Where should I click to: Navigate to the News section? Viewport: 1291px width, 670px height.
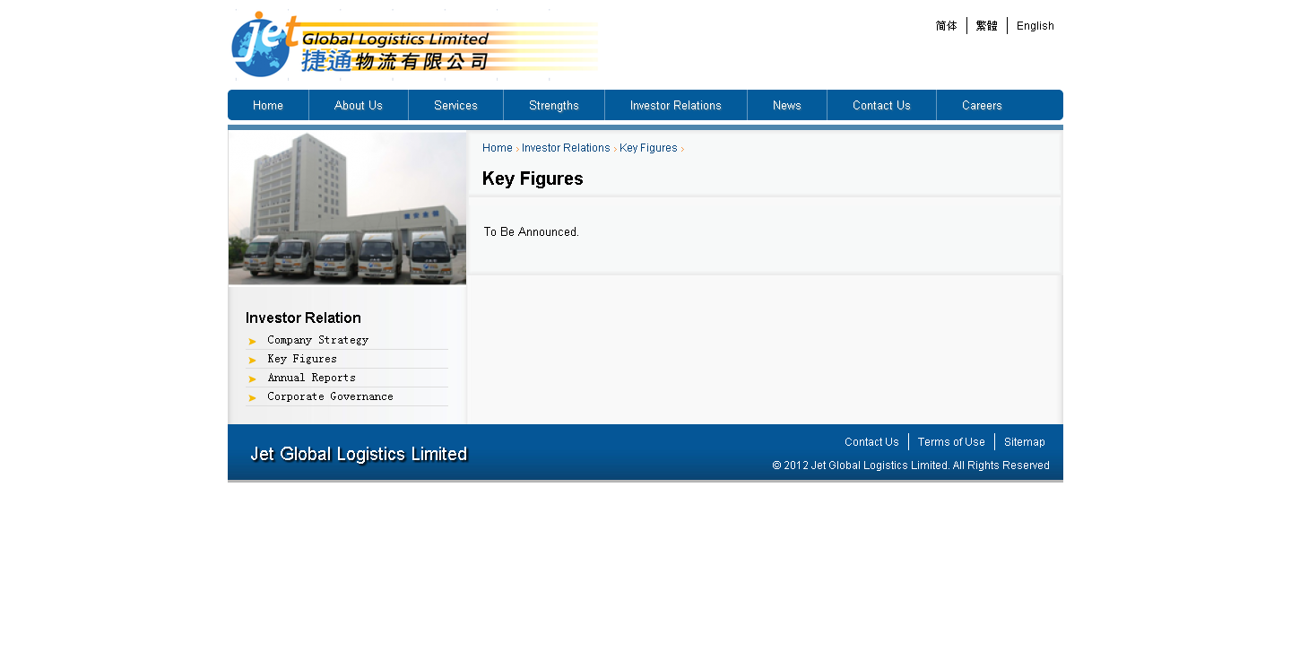pos(787,106)
